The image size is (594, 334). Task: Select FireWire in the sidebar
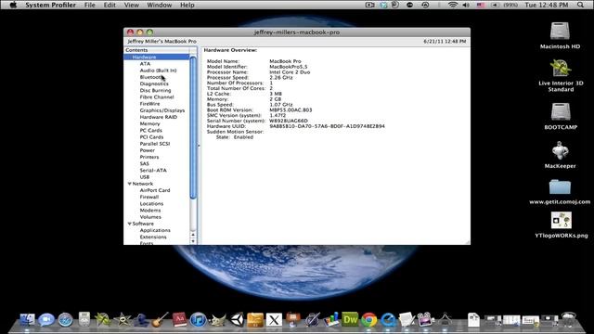click(x=149, y=104)
